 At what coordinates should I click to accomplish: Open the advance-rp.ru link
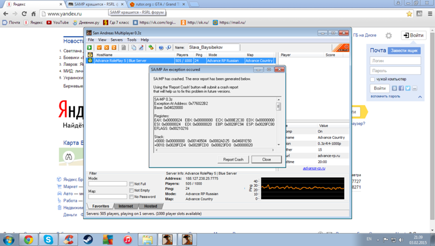(x=314, y=168)
